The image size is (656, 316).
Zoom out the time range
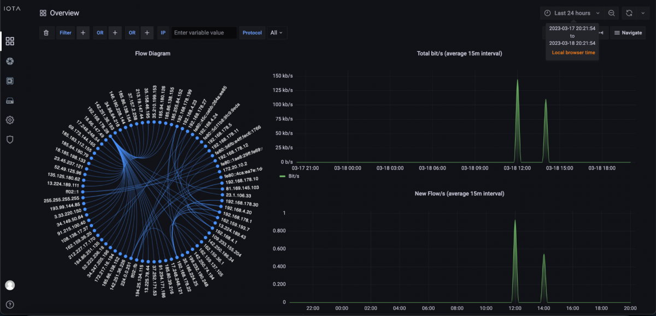(x=612, y=13)
